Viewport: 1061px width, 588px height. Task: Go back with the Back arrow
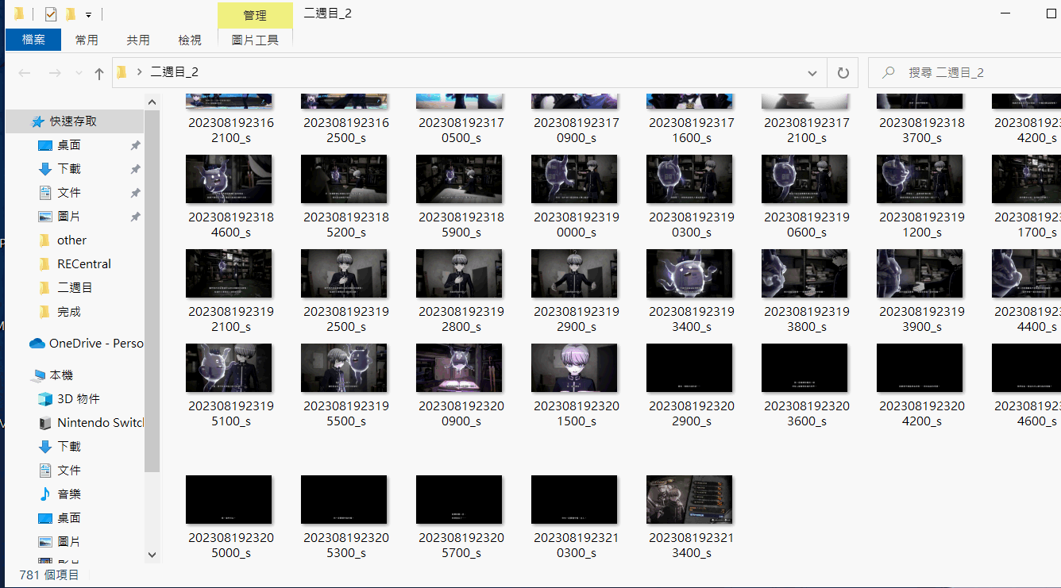(25, 73)
